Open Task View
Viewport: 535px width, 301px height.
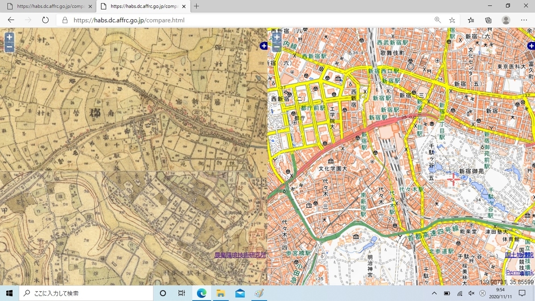[x=181, y=293]
